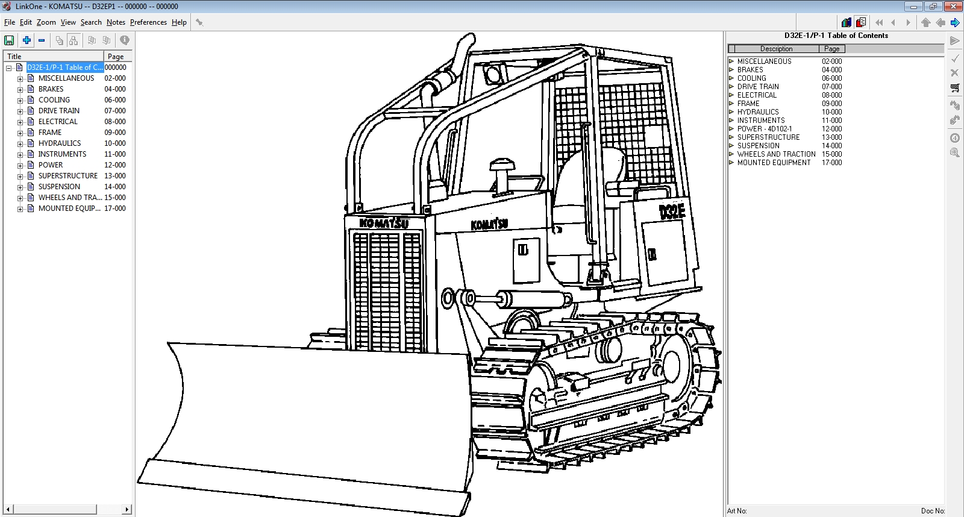Click the tree panel scroll right arrow

[x=127, y=509]
